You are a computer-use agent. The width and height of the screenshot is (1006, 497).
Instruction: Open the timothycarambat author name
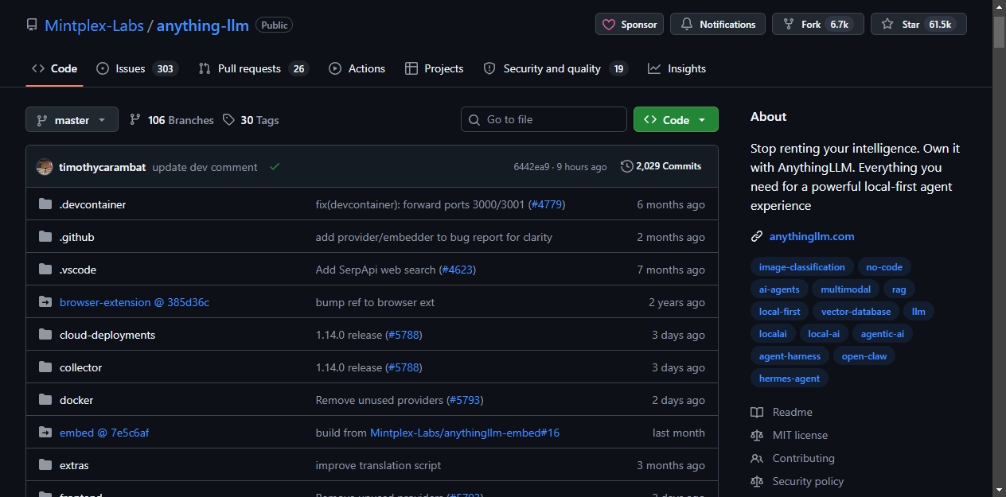(x=102, y=167)
